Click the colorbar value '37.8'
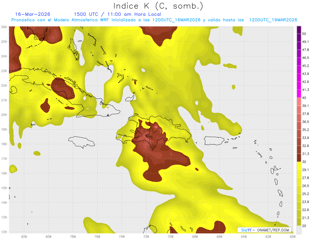311x240 pixels. pos(306,114)
